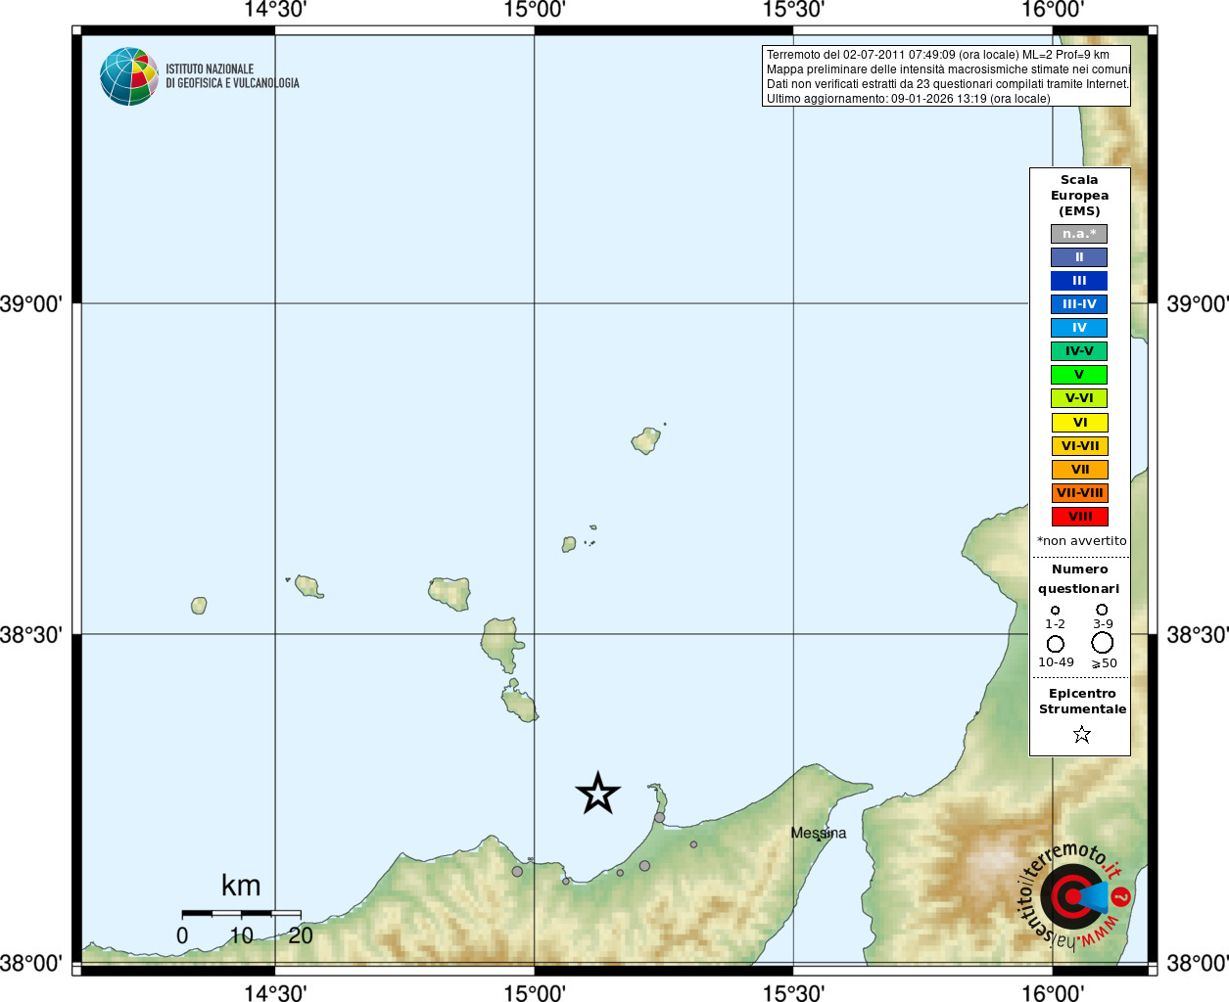Click the 10-49 questionnaire circle symbol
1229x1002 pixels.
coord(1056,644)
